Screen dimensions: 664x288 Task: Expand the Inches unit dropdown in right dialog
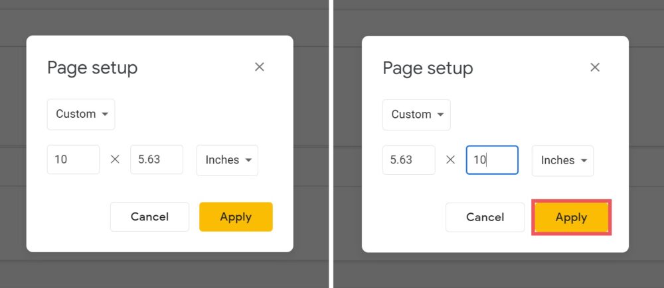tap(562, 160)
